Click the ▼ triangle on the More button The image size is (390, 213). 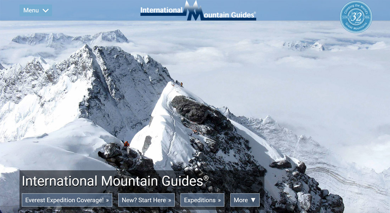click(x=253, y=200)
